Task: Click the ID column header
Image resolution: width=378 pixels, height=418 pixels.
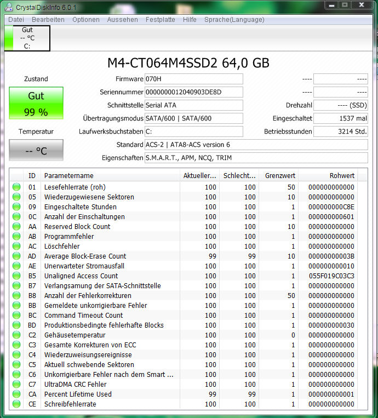Action: pos(32,176)
